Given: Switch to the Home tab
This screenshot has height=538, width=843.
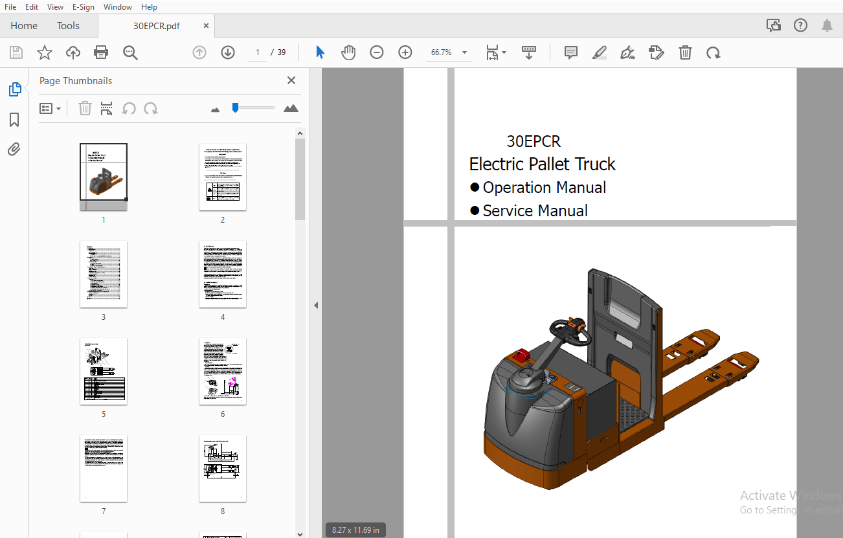Looking at the screenshot, I should [x=24, y=26].
